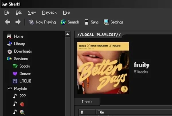Image resolution: width=172 pixels, height=116 pixels.
Task: Click the Search globe icon in toolbar
Action: pos(63,22)
